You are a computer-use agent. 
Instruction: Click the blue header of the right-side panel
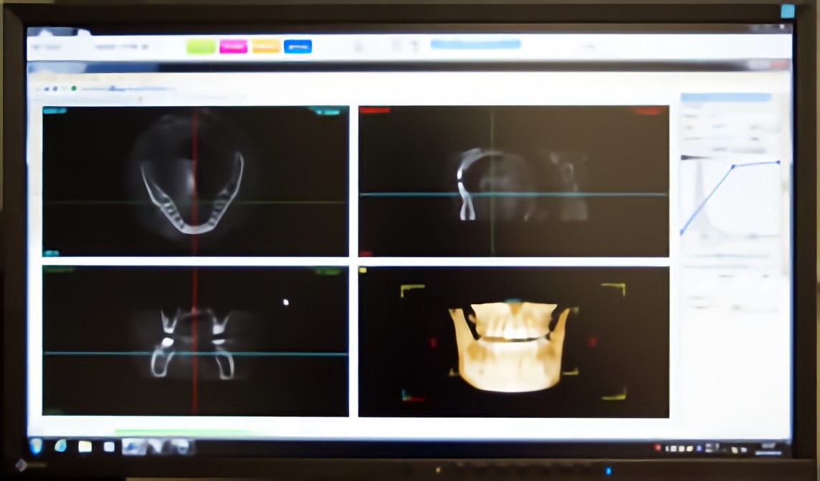pyautogui.click(x=725, y=97)
